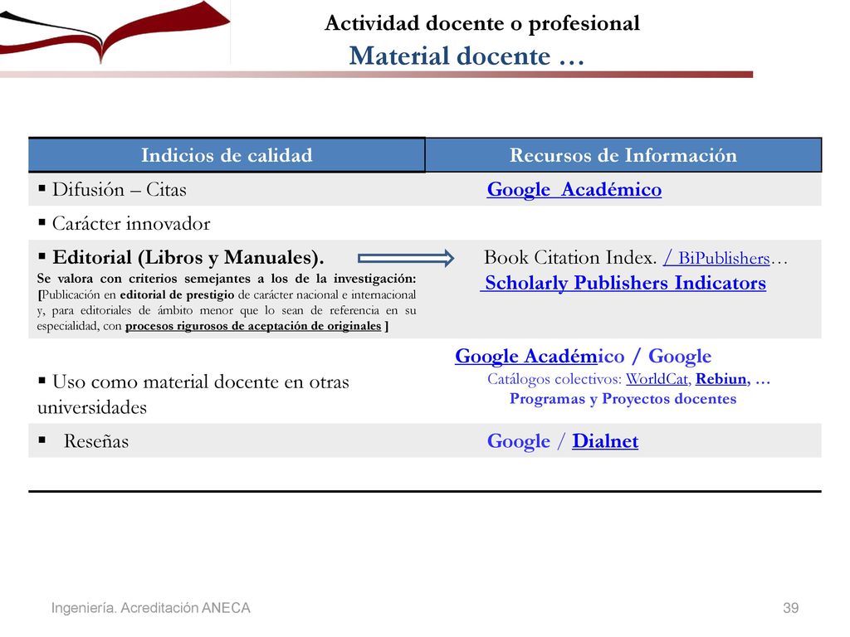This screenshot has width=850, height=637.
Task: Open the Google Académico link beside Difusión – Citas
Action: pos(574,190)
